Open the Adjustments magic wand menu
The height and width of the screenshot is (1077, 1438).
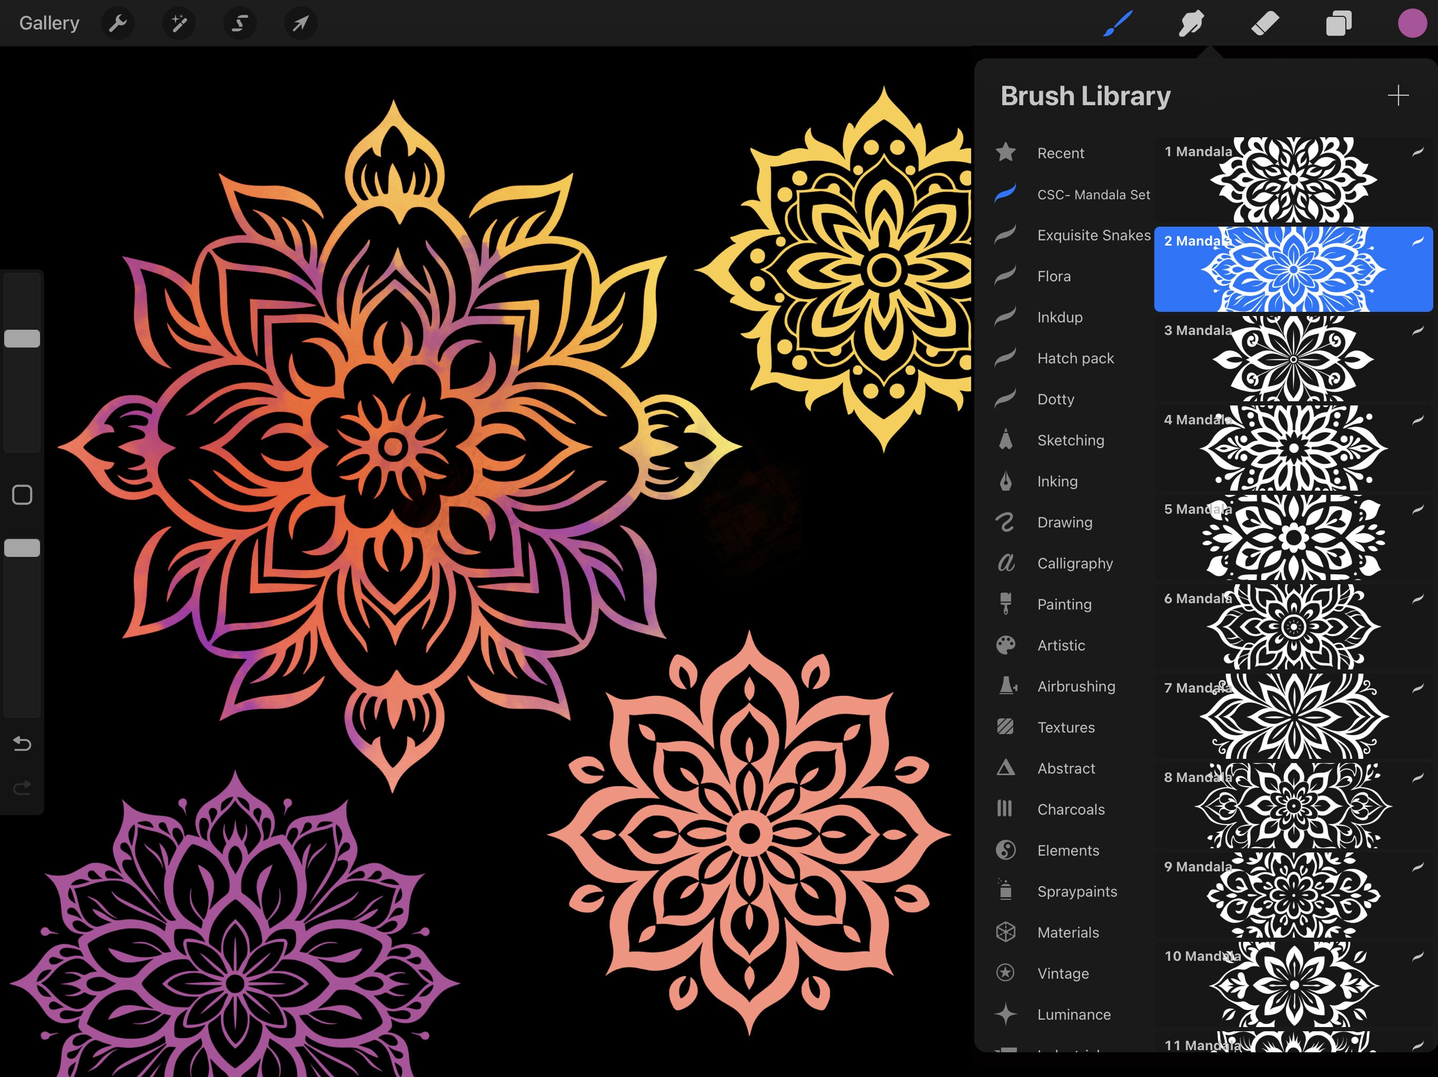click(x=179, y=23)
